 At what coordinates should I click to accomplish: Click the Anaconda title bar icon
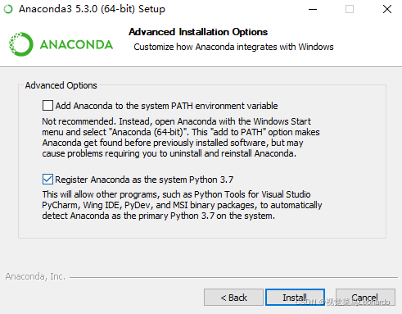(8, 9)
